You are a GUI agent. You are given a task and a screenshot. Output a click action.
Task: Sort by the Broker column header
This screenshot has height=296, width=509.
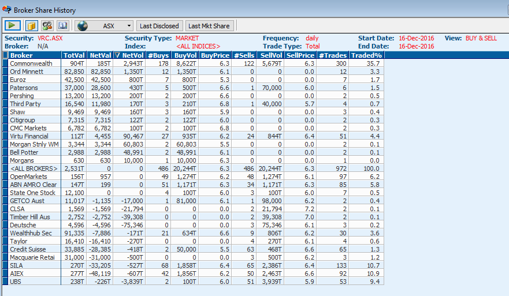coord(35,55)
